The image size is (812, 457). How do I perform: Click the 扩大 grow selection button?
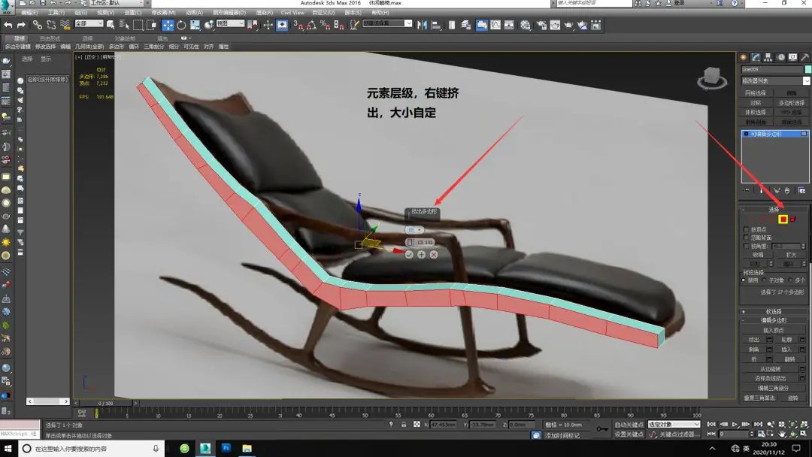791,255
